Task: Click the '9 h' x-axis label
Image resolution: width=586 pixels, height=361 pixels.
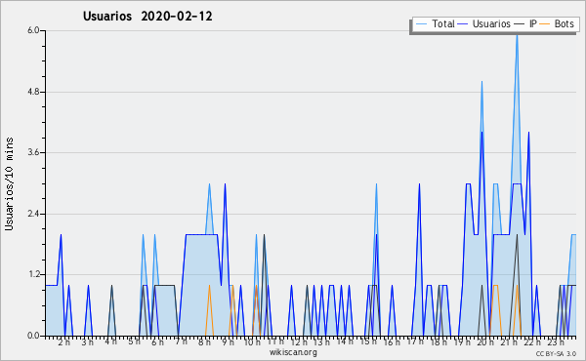Action: (228, 342)
